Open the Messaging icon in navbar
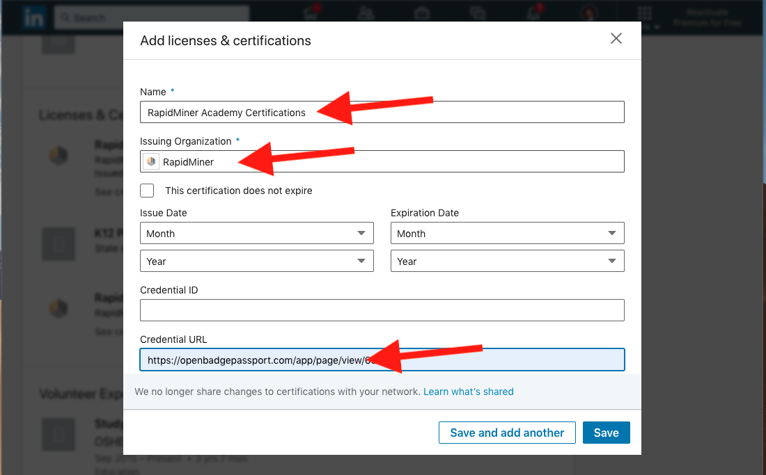 (477, 14)
